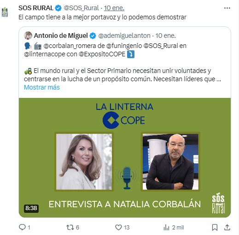
Task: Share the tweet via upload icon
Action: (227, 227)
